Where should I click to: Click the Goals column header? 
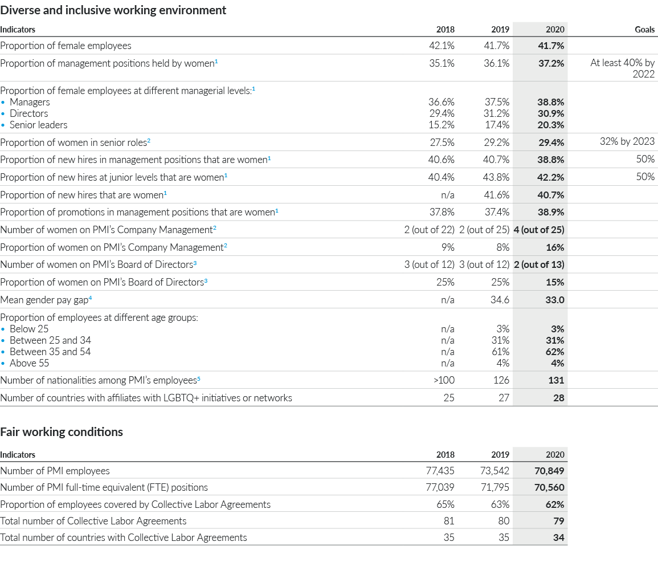(645, 29)
